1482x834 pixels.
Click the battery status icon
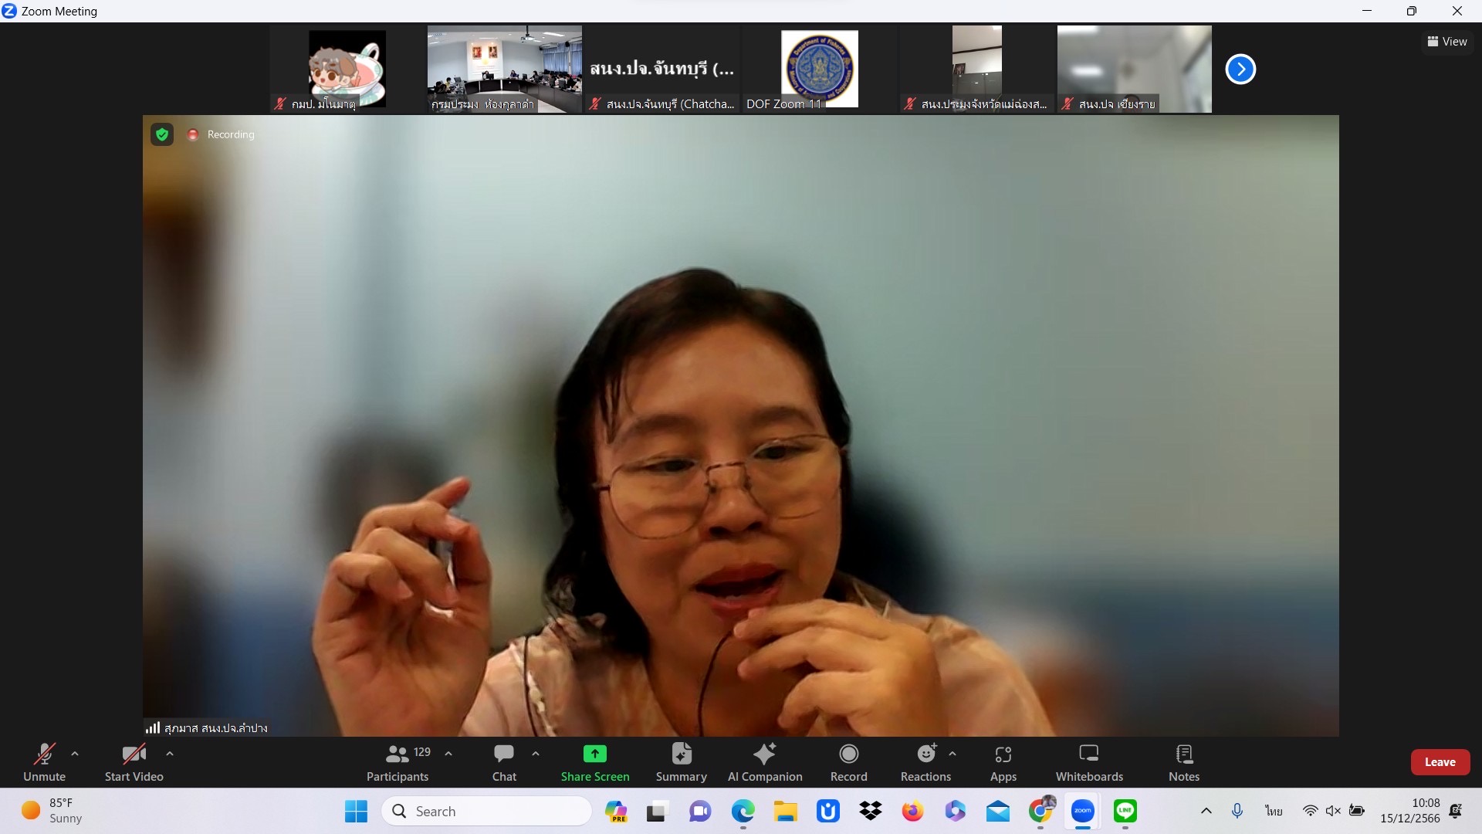tap(1356, 811)
